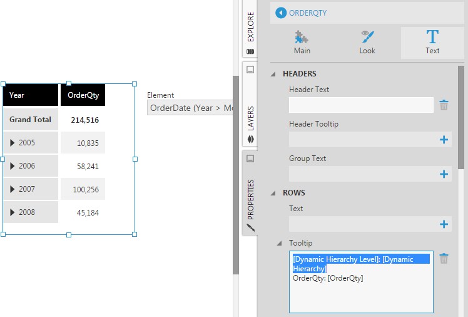Open the OrderDate Element dropdown
The image size is (468, 317).
click(x=190, y=108)
